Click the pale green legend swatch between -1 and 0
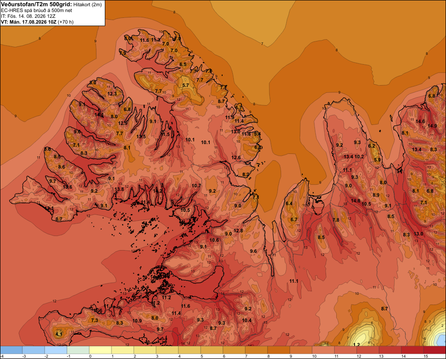The height and width of the screenshot is (359, 446). (x=78, y=350)
